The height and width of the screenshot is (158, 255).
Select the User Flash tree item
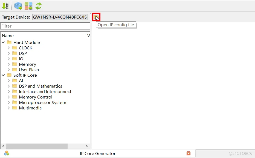click(x=29, y=70)
